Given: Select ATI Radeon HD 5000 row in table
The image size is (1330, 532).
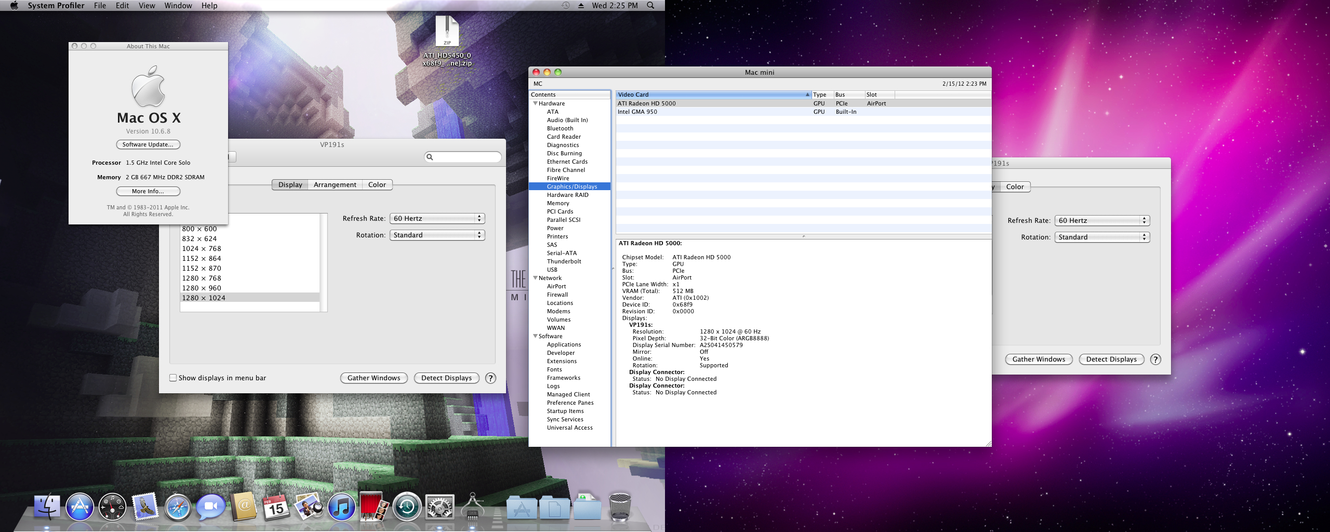Looking at the screenshot, I should 803,103.
